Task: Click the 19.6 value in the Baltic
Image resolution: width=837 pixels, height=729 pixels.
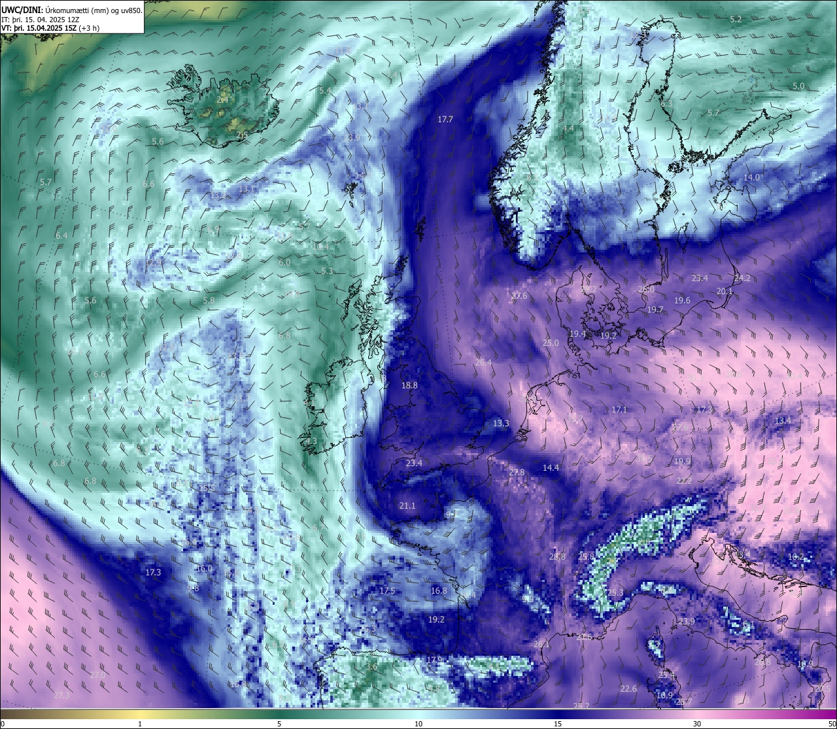Action: (x=682, y=300)
